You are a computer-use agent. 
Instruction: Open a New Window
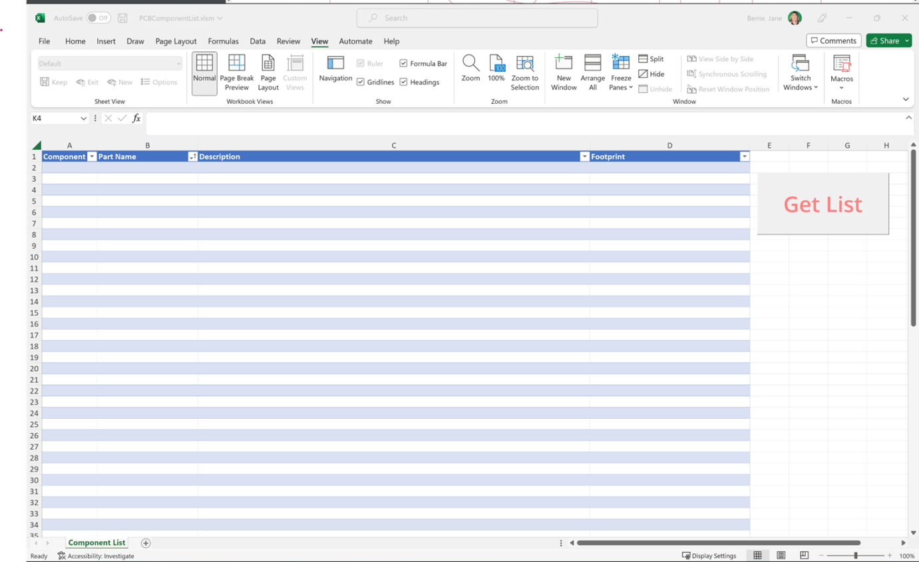click(x=564, y=64)
